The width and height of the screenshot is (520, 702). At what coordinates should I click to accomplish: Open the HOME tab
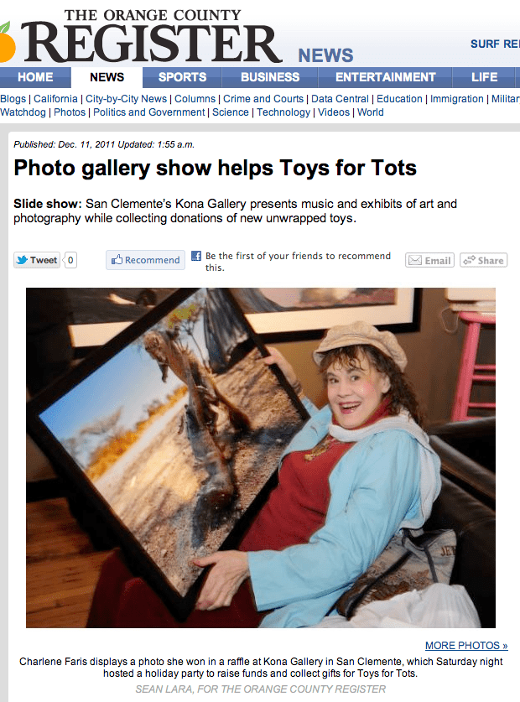click(35, 77)
